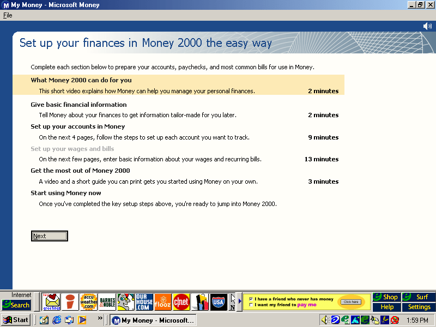Click the speaker audio icon in header
436x327 pixels.
tap(427, 26)
